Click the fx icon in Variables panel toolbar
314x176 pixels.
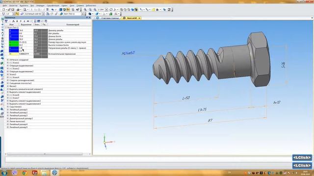pos(13,21)
